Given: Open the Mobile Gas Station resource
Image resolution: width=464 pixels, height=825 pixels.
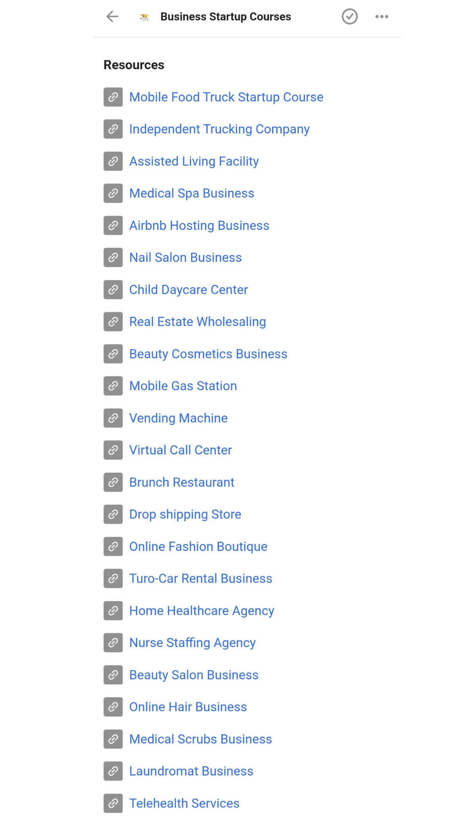Looking at the screenshot, I should (x=183, y=386).
